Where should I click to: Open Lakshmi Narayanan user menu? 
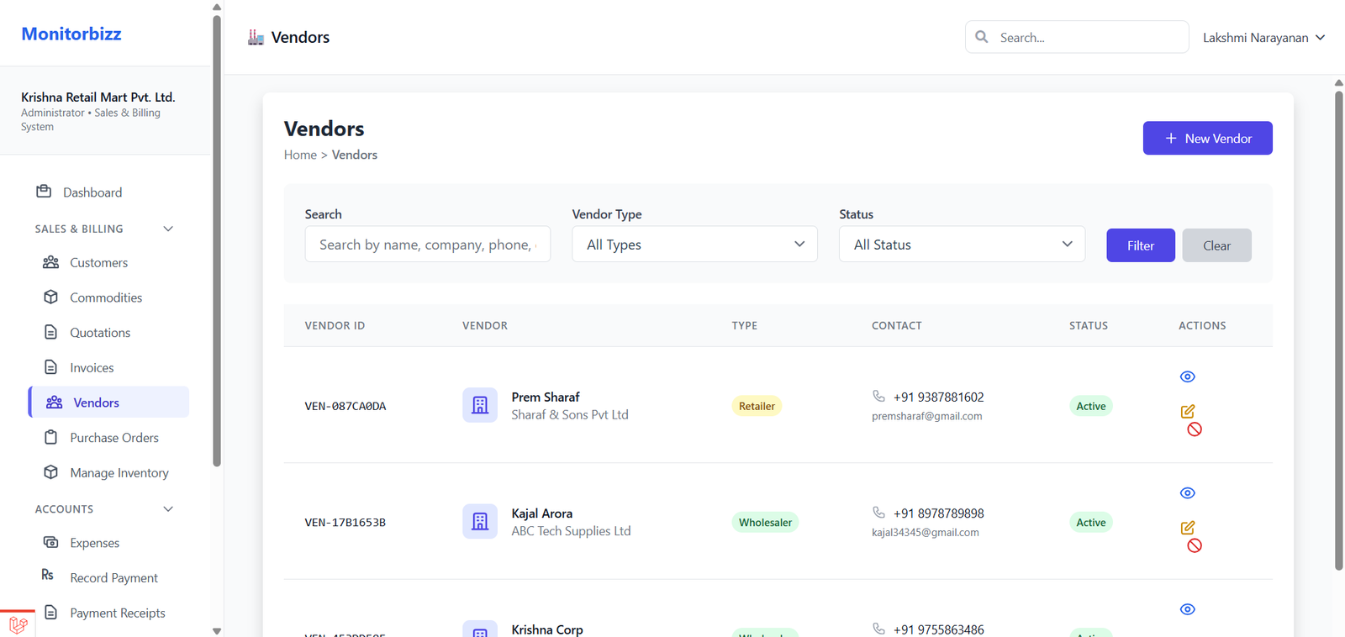point(1263,38)
